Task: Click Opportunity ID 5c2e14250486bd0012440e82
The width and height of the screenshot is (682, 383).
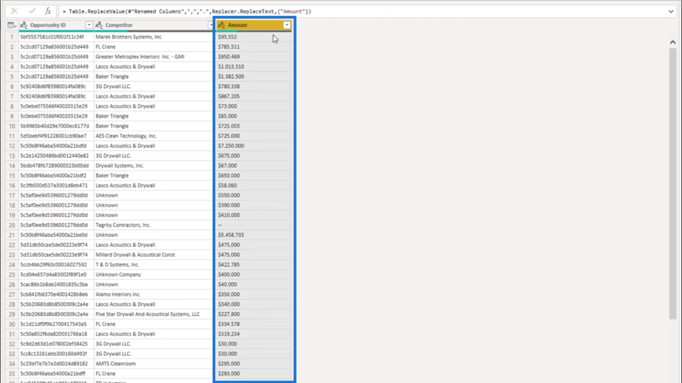Action: (x=54, y=156)
